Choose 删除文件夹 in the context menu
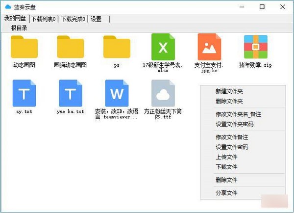Image resolution: width=294 pixels, height=213 pixels. click(229, 101)
